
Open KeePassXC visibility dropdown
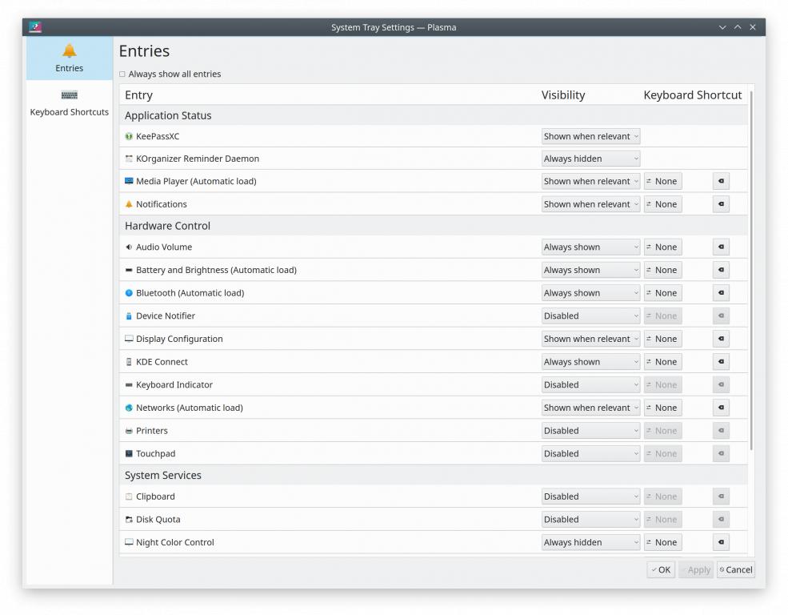pyautogui.click(x=590, y=137)
